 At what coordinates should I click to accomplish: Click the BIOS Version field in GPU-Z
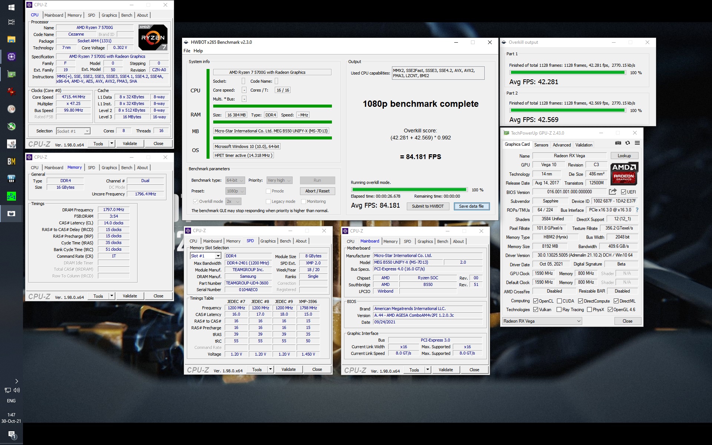point(569,192)
